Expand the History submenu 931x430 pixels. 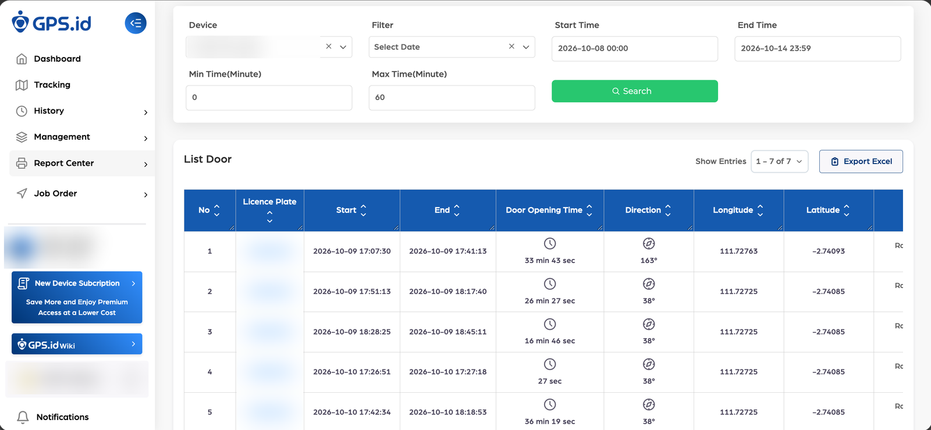pyautogui.click(x=145, y=112)
